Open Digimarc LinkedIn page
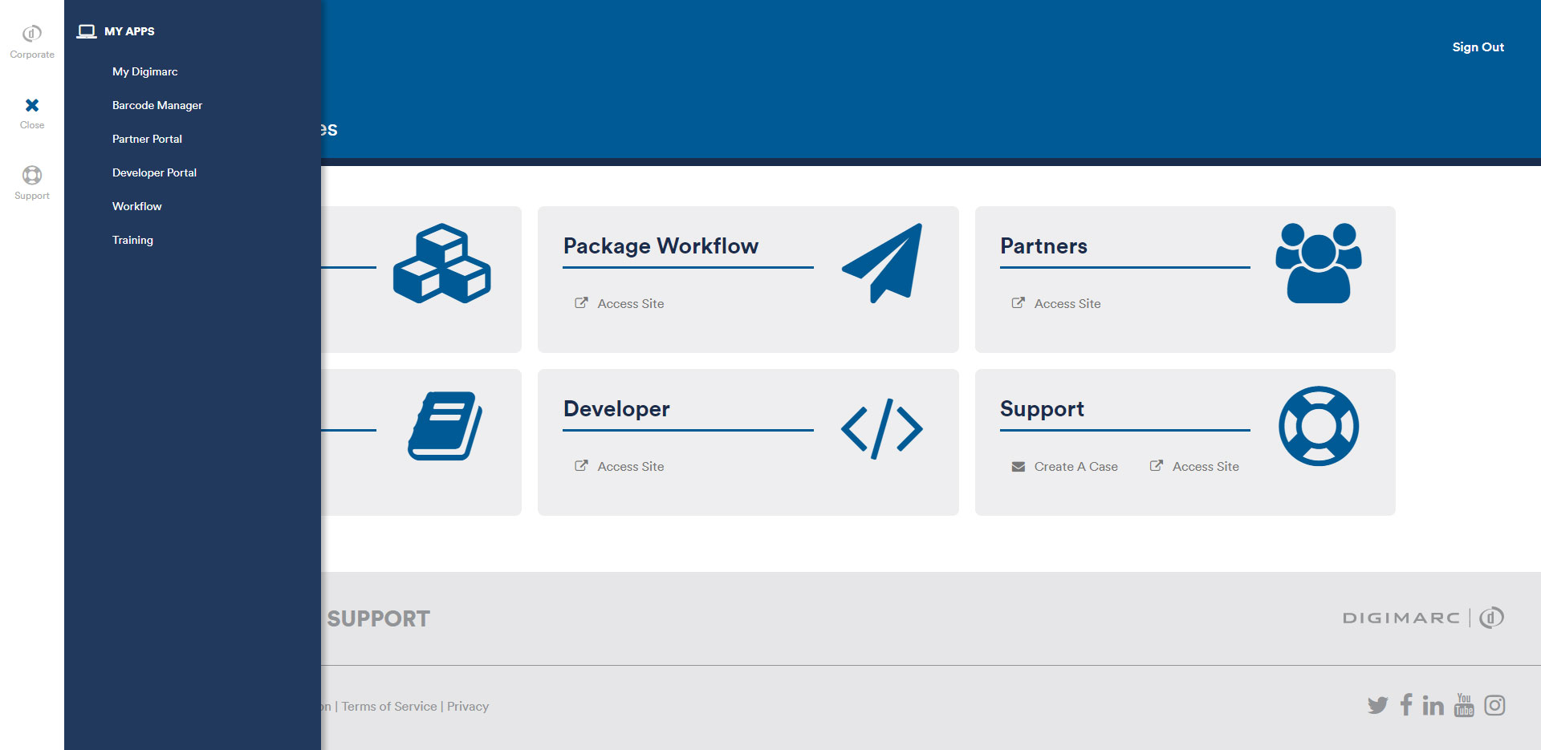The image size is (1541, 750). coord(1433,705)
